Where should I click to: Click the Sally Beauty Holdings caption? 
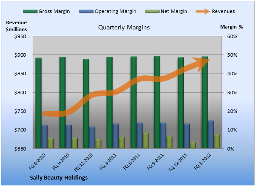pos(59,178)
